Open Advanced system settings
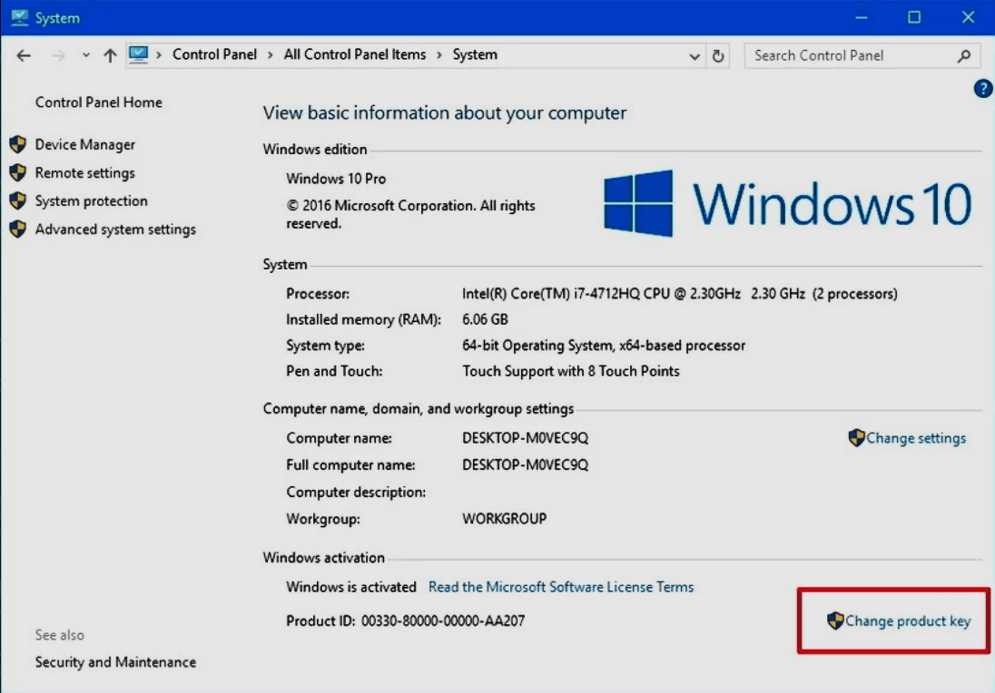Screen dimensions: 995x693 115,229
